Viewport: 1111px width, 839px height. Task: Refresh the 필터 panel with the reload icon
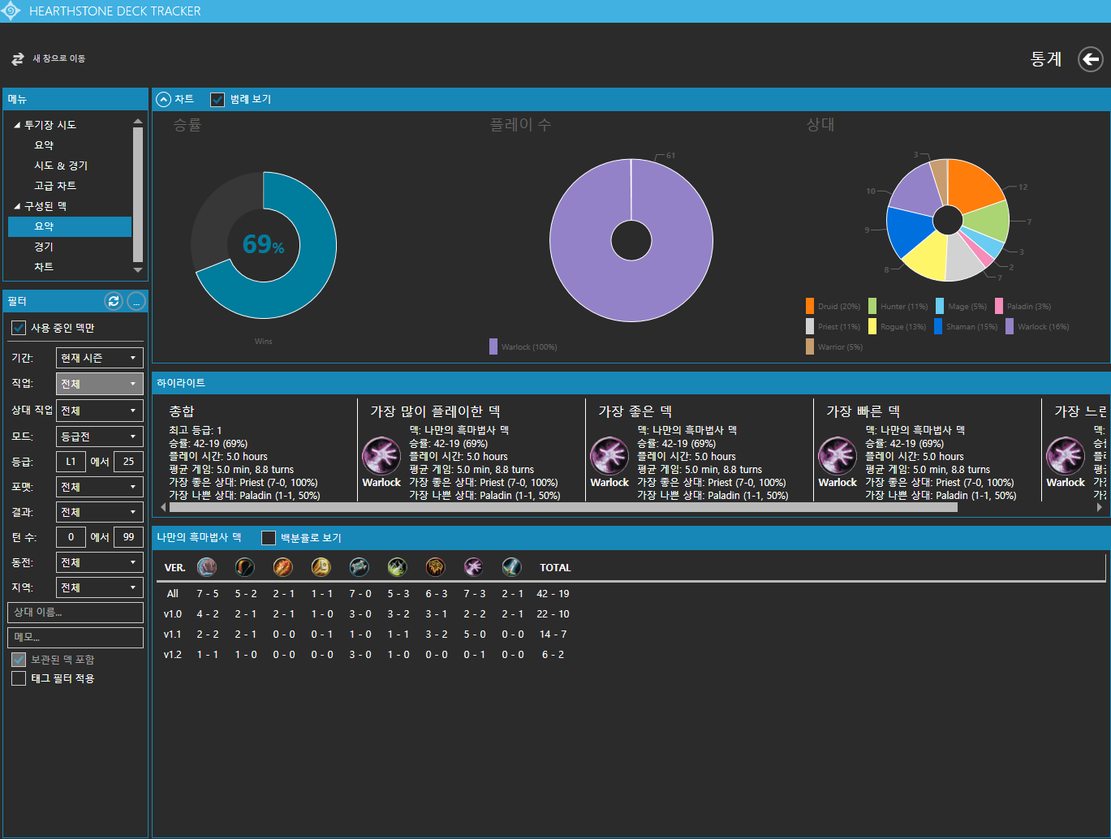point(114,301)
